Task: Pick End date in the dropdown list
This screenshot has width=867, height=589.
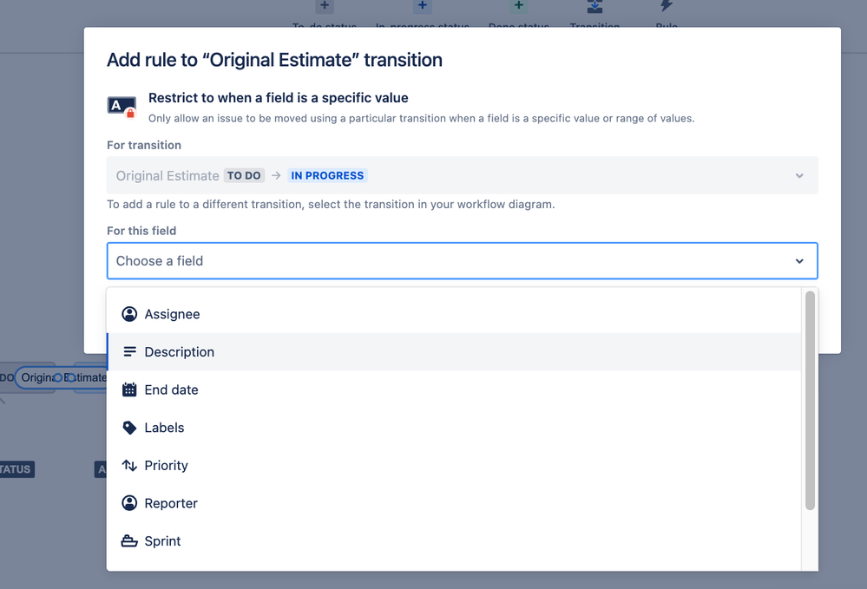Action: click(x=453, y=389)
